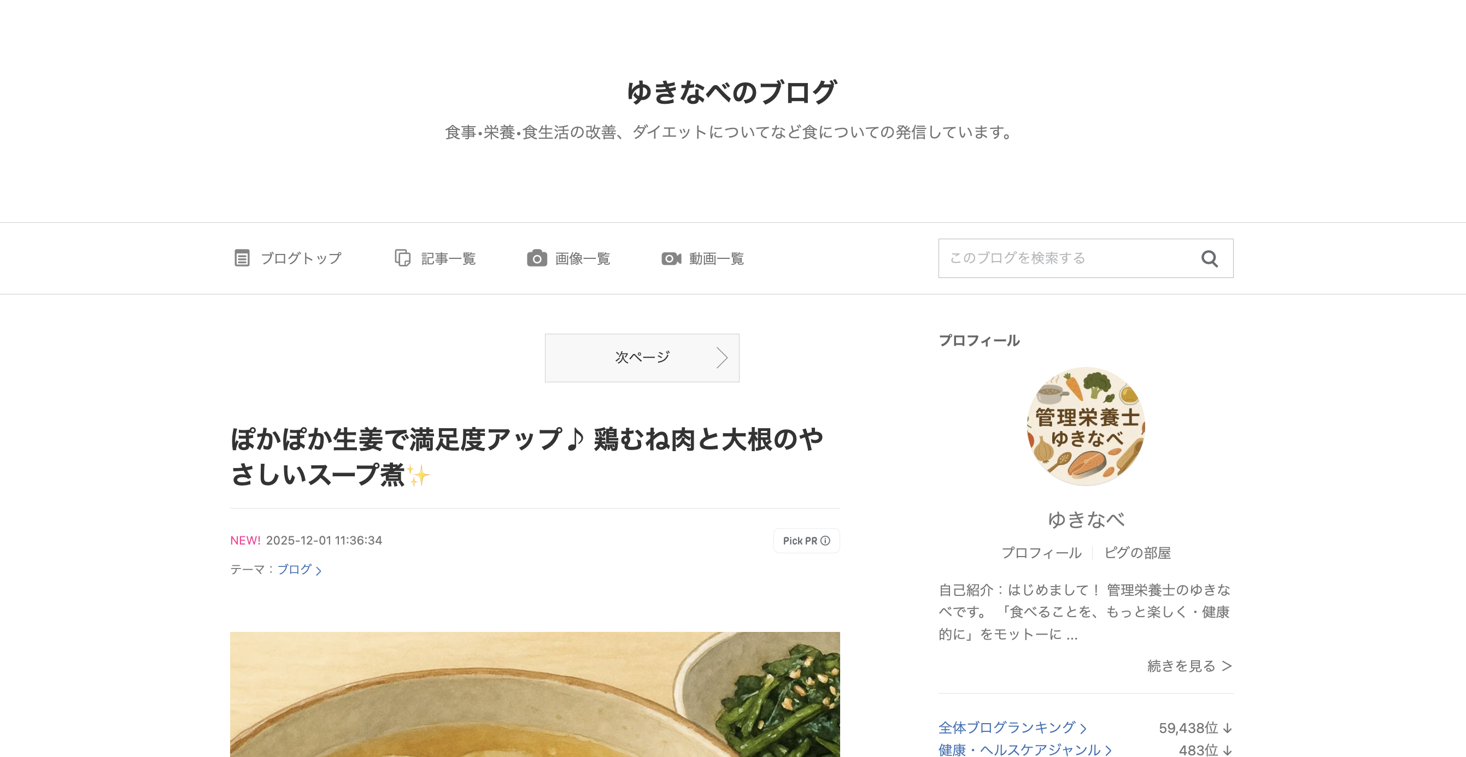The height and width of the screenshot is (757, 1466).
Task: Click the 管理栄養士ゆきなべ profile avatar
Action: [1086, 426]
